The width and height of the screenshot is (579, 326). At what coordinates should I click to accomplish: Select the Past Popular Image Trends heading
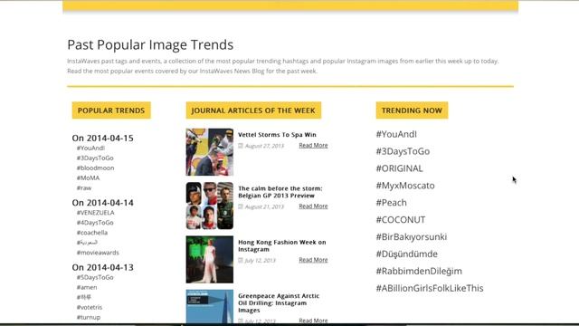[x=150, y=44]
